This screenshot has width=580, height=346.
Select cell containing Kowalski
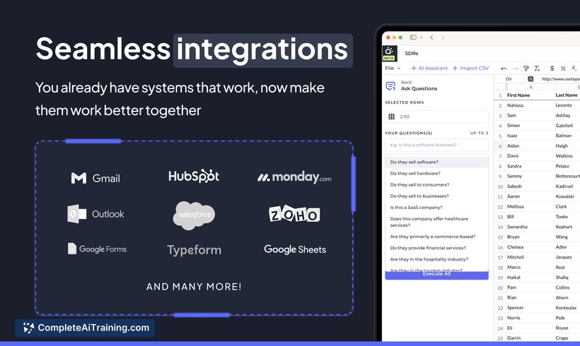[567, 196]
